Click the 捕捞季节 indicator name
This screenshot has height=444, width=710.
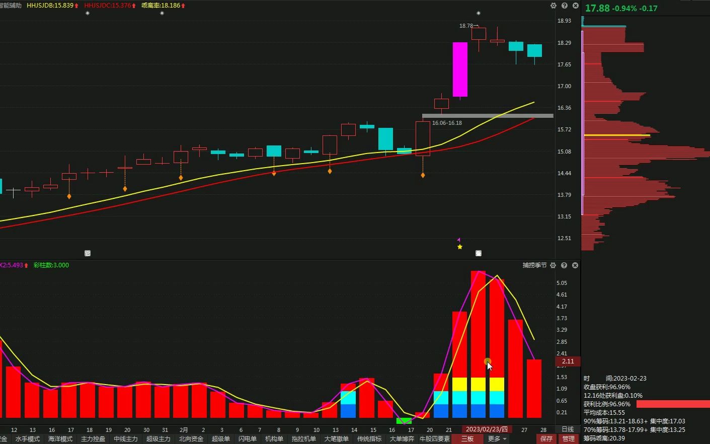(x=534, y=265)
